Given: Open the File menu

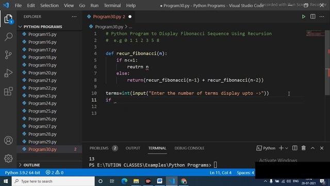Looking at the screenshot, I should (x=18, y=6).
